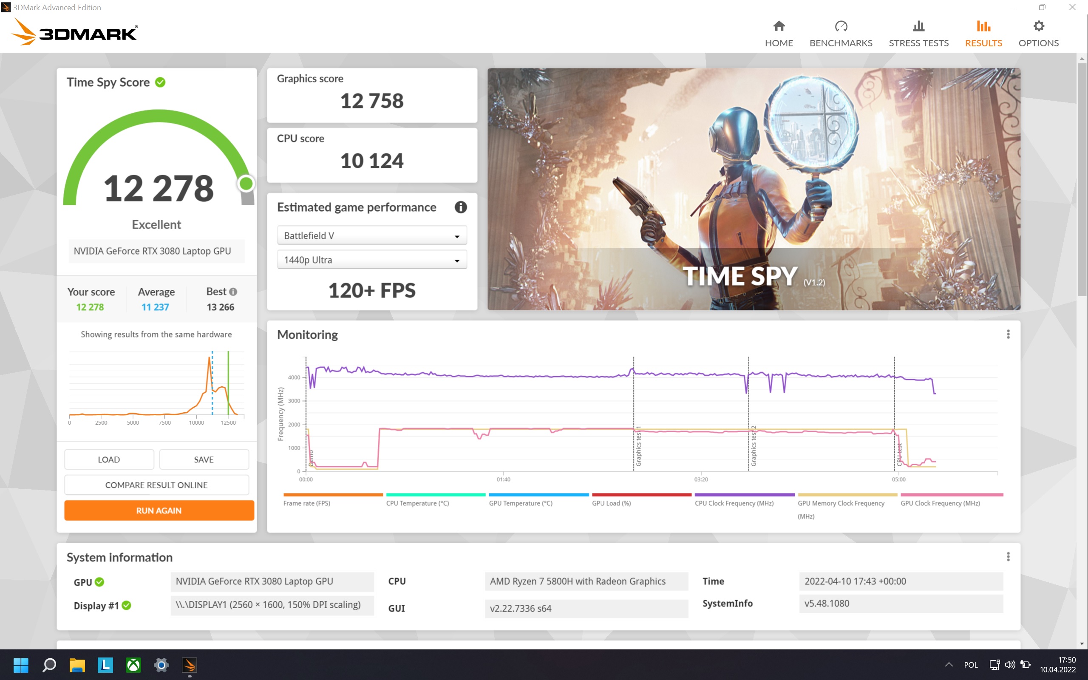Open the Xbox app from the taskbar

(133, 665)
